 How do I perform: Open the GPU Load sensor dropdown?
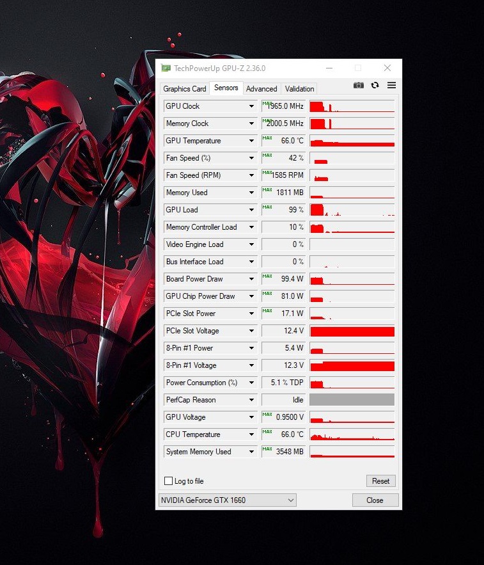click(251, 210)
